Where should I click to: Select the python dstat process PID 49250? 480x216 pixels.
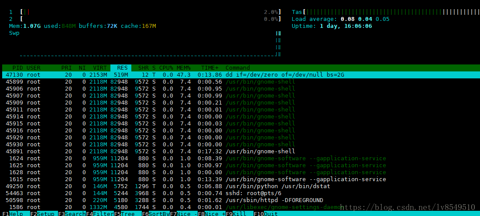[241, 186]
